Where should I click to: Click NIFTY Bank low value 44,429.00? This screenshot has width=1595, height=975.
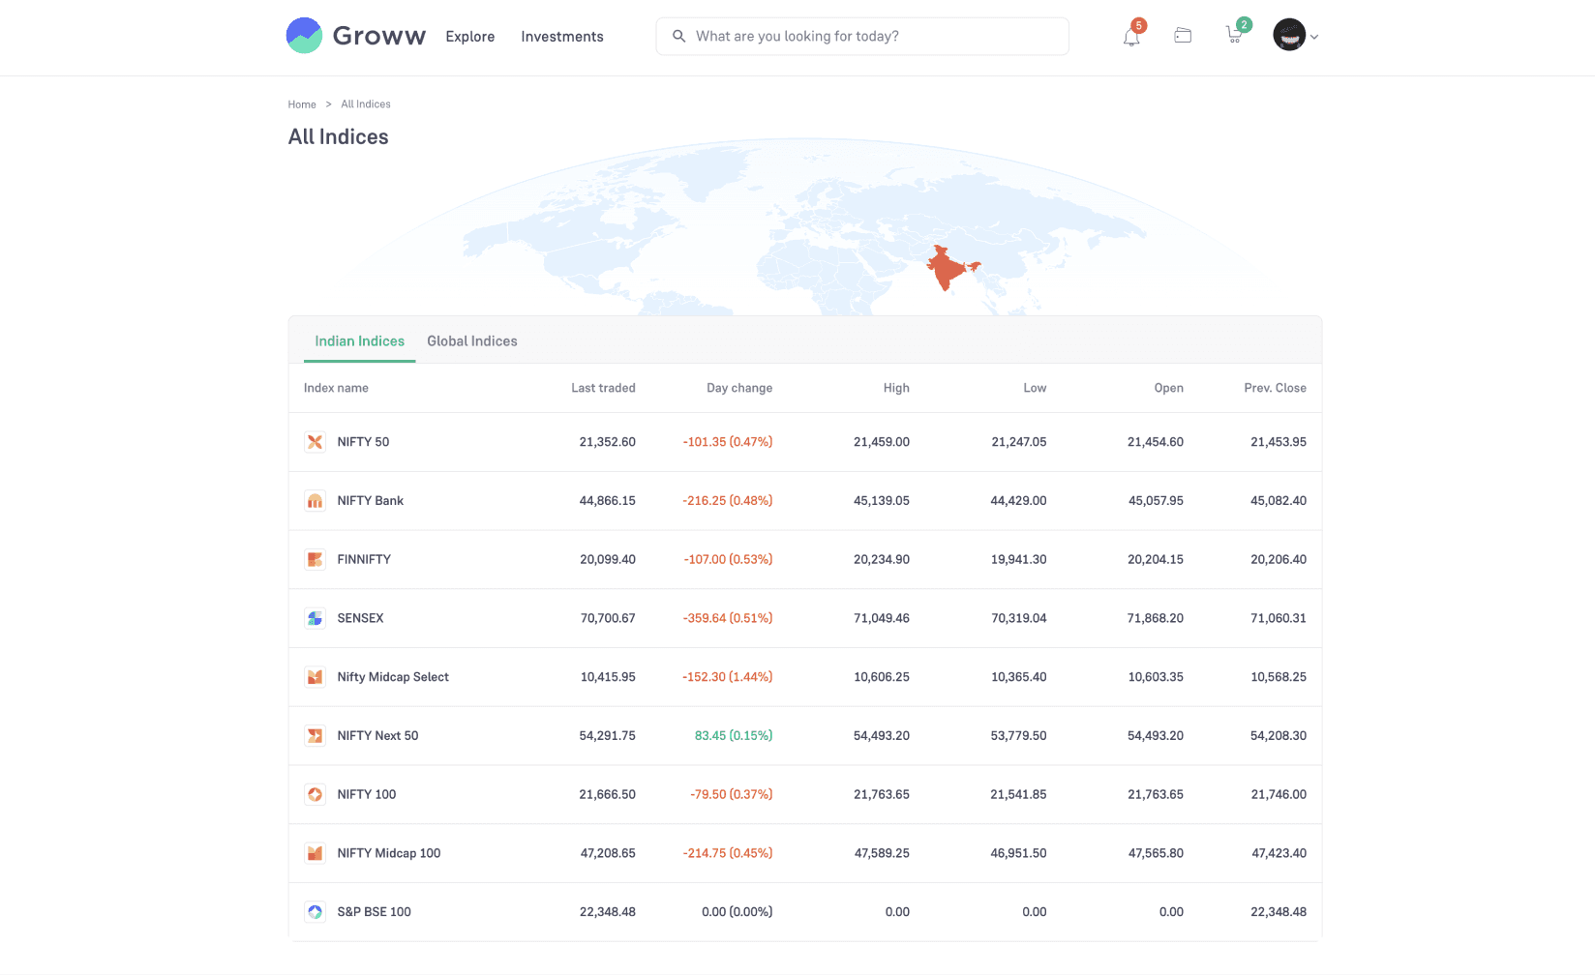point(1018,501)
